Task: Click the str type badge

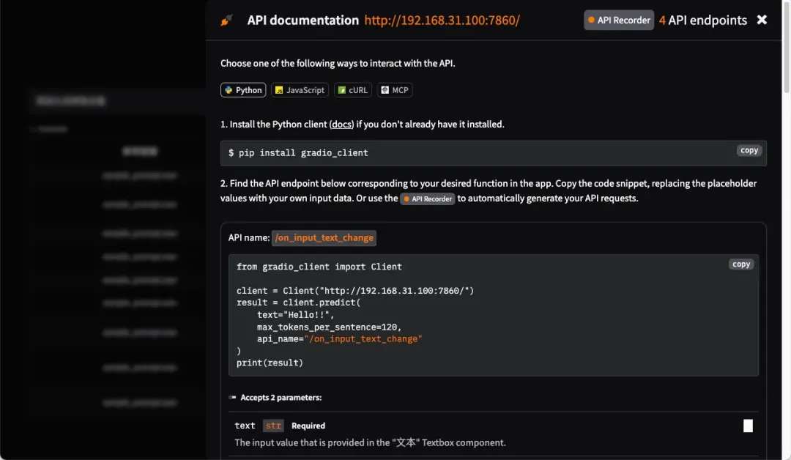Action: point(273,426)
